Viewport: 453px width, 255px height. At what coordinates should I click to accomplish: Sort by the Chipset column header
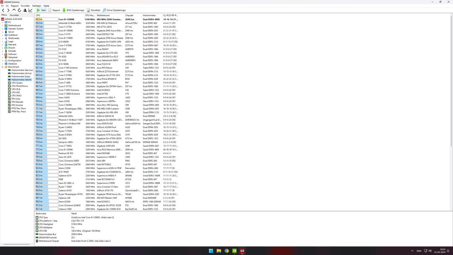click(133, 16)
